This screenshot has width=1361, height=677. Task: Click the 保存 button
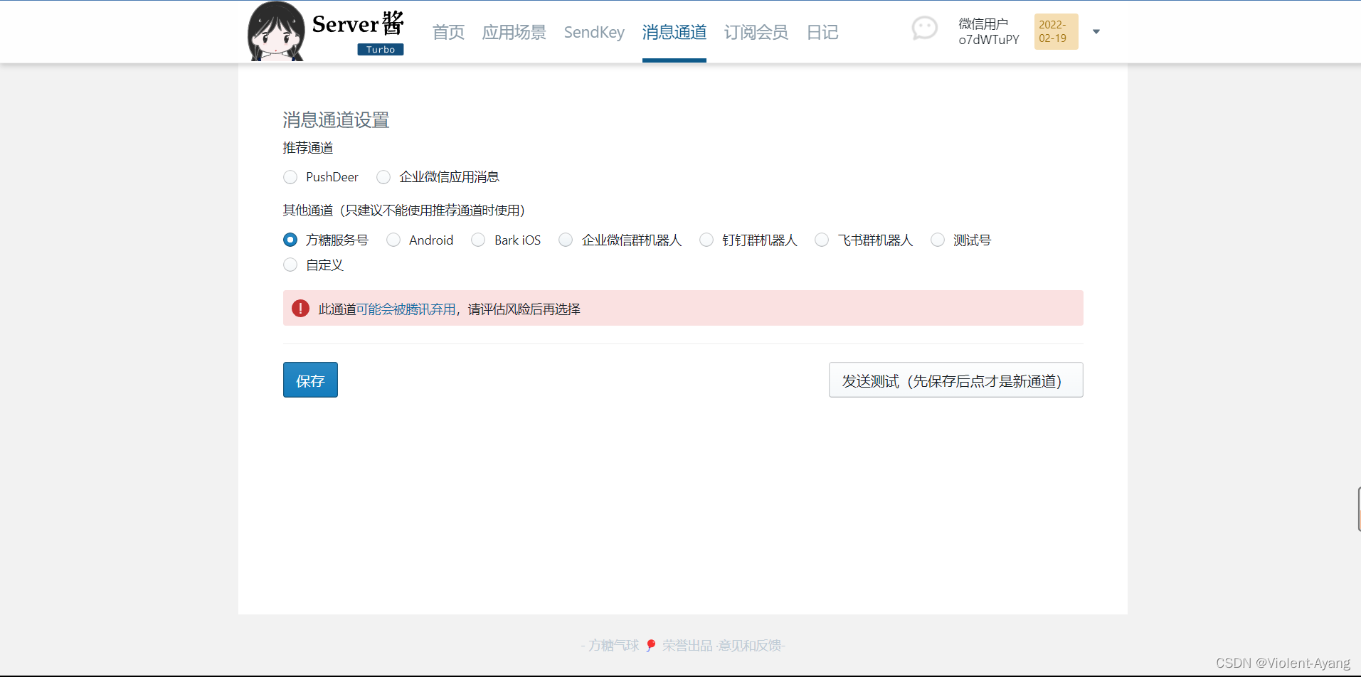310,380
